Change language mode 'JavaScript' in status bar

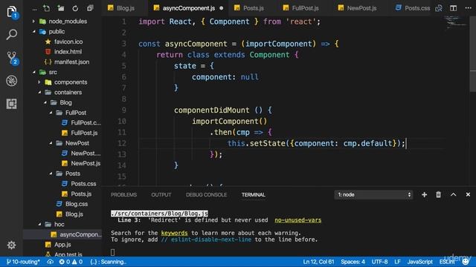coord(419,262)
